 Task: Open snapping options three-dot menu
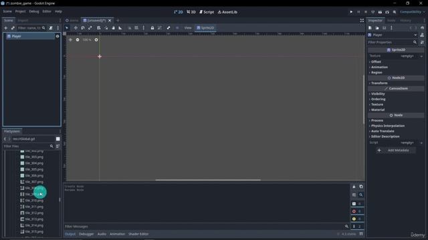click(x=143, y=28)
